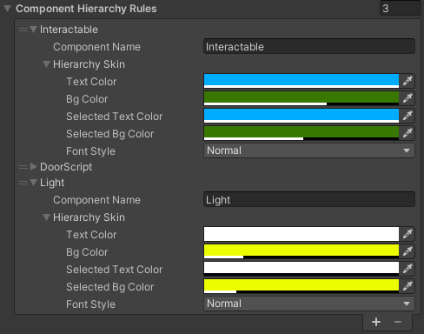Click Interactable's Selected Text Color label
The width and height of the screenshot is (424, 334).
click(x=115, y=117)
